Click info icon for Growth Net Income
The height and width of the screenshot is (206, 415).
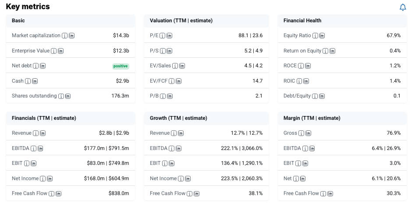[x=181, y=178]
